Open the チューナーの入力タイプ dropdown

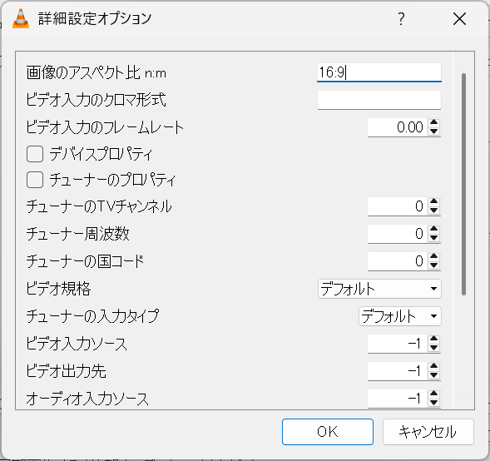pyautogui.click(x=399, y=316)
